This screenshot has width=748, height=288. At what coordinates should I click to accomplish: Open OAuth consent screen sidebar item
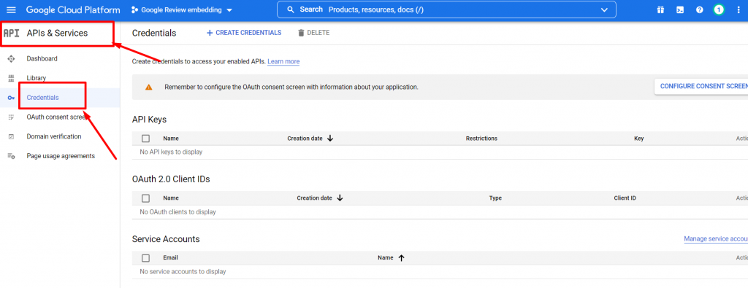(56, 117)
